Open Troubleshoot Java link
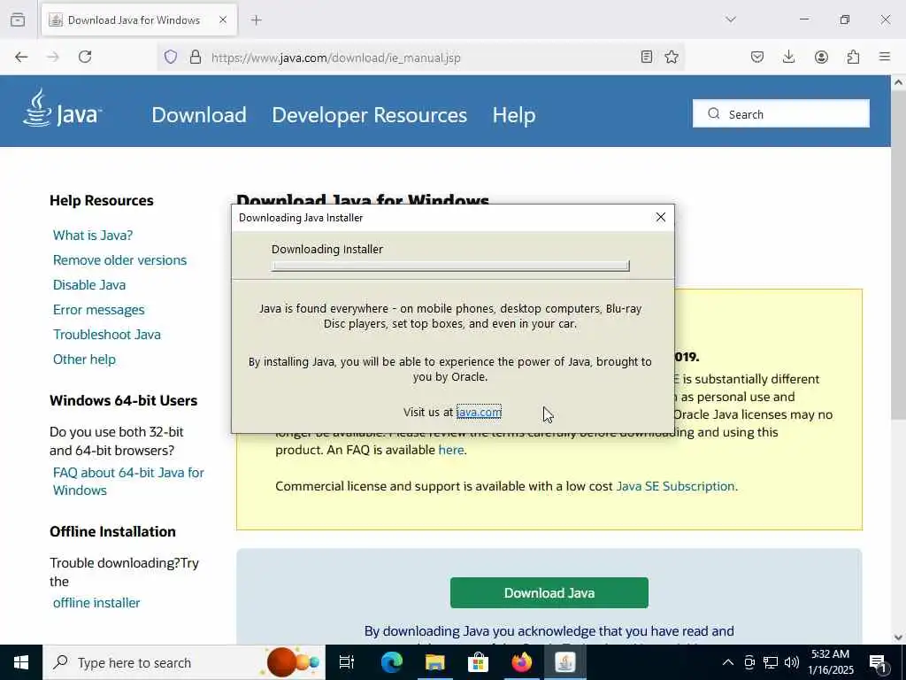This screenshot has height=680, width=906. point(107,335)
